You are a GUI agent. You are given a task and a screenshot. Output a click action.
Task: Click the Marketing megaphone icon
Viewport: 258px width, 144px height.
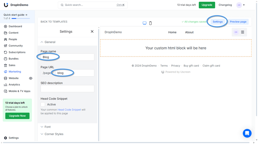pos(6,72)
